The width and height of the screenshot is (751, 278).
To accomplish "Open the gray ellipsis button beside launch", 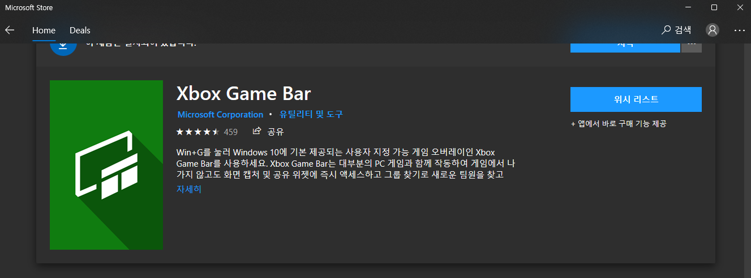I will 692,47.
